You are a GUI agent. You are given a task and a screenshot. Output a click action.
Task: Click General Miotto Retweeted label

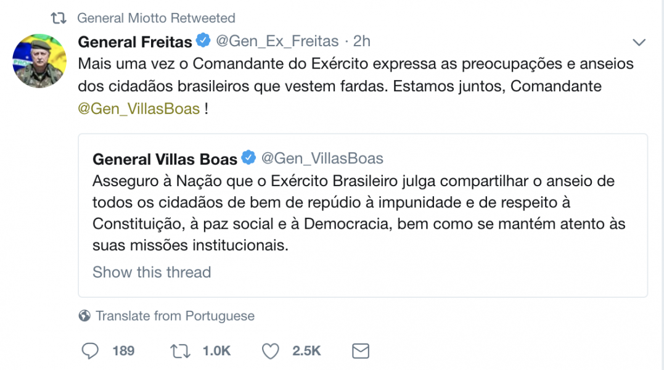pyautogui.click(x=156, y=18)
